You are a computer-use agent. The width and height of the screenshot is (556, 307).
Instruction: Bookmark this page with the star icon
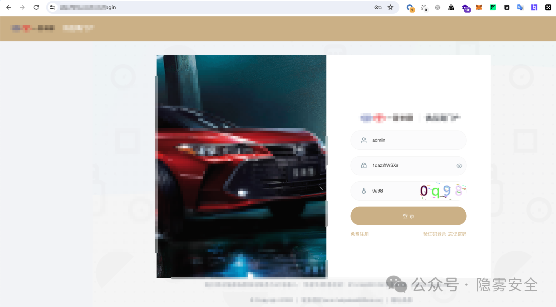[x=390, y=7]
